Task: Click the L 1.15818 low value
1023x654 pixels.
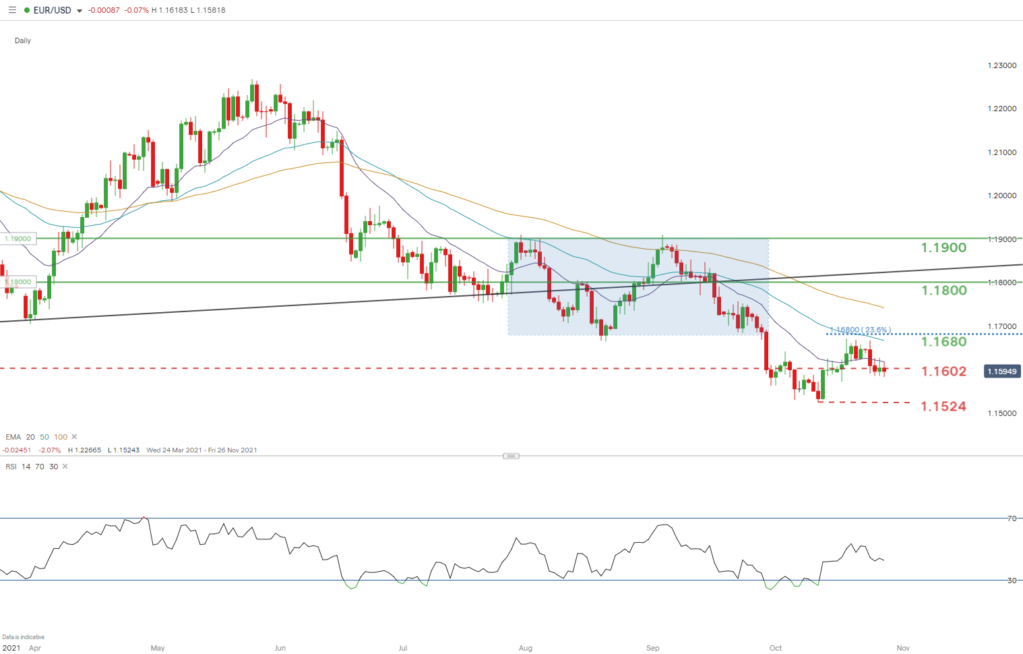Action: (208, 11)
